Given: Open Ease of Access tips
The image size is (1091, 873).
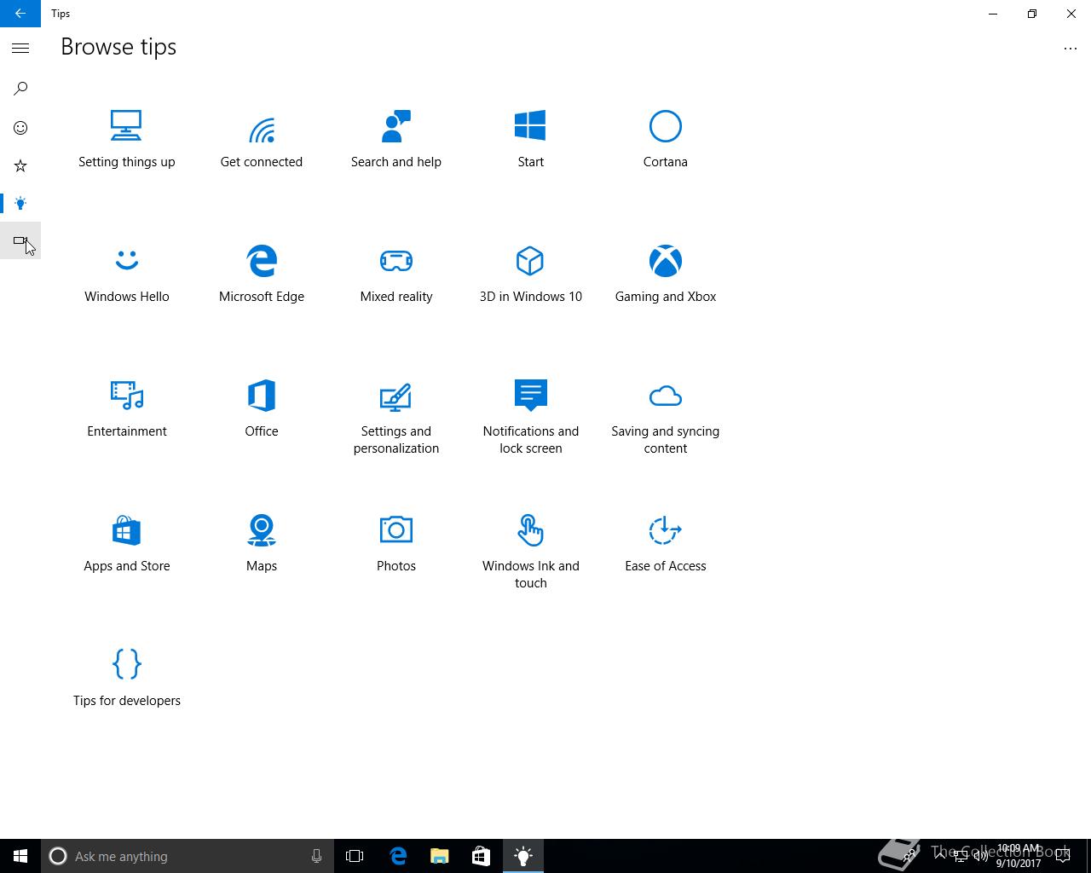Looking at the screenshot, I should pyautogui.click(x=665, y=543).
